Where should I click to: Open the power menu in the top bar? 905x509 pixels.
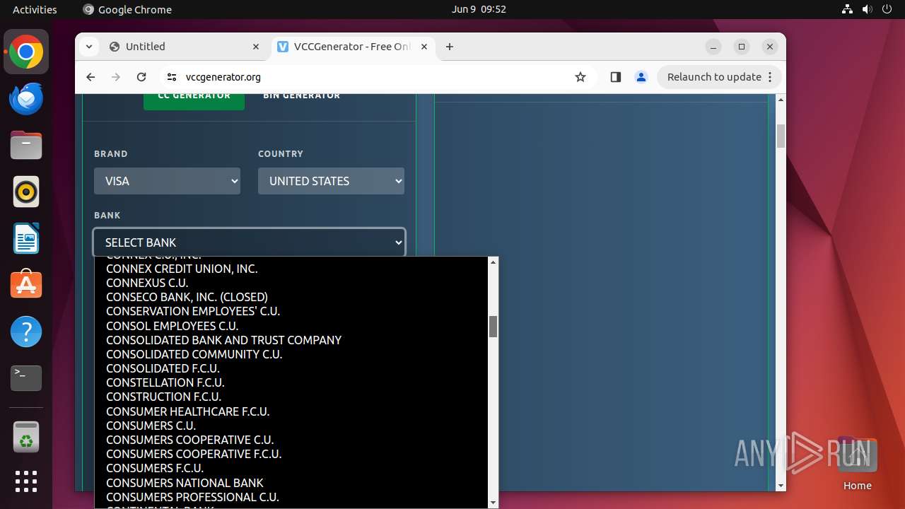887,9
